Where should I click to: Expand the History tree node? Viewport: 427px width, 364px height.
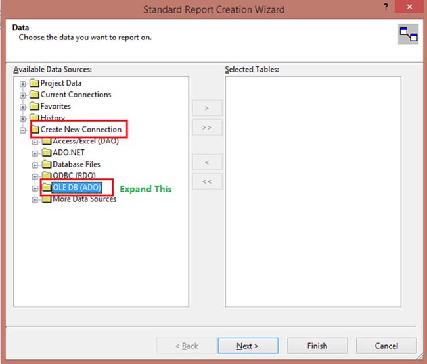tap(22, 118)
